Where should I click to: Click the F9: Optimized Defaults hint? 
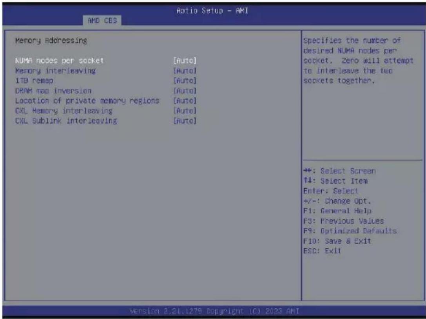point(350,231)
